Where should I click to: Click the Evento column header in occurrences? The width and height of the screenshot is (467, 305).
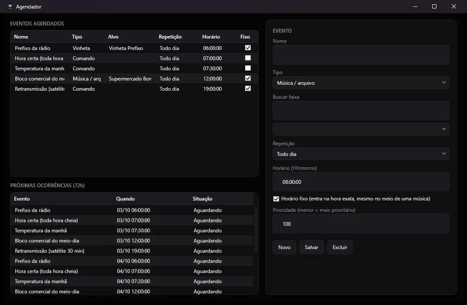[x=22, y=199]
